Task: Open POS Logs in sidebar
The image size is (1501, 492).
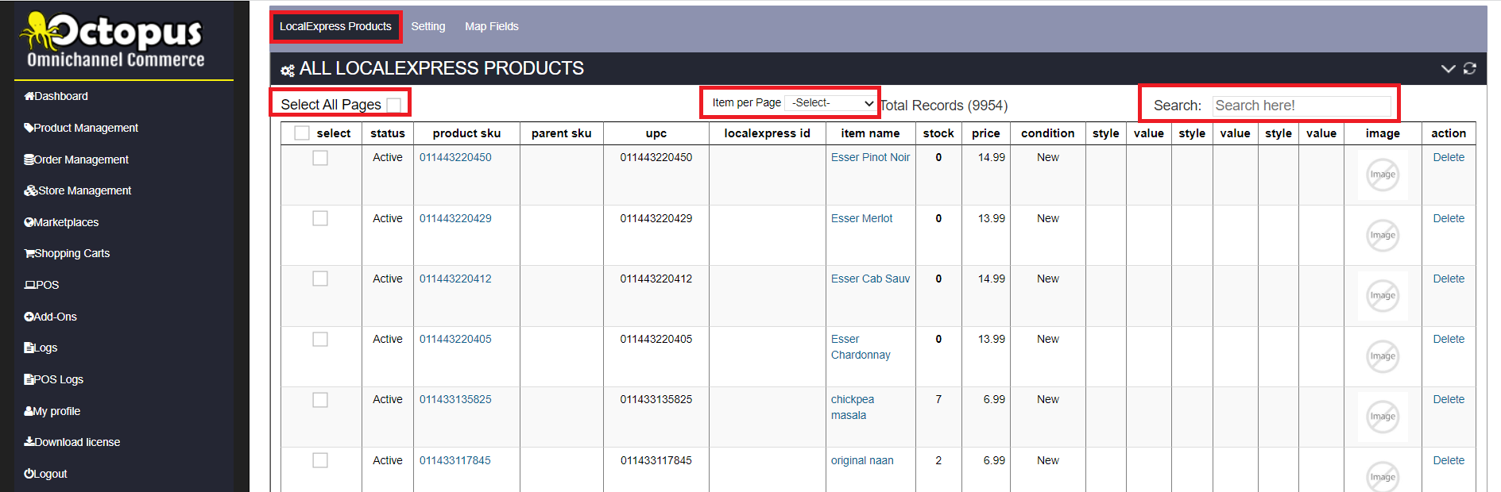Action: 53,379
